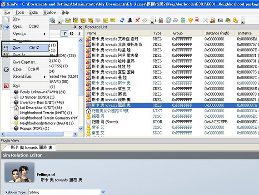The image size is (259, 195).
Task: Open the Tools menu
Action: (20, 12)
